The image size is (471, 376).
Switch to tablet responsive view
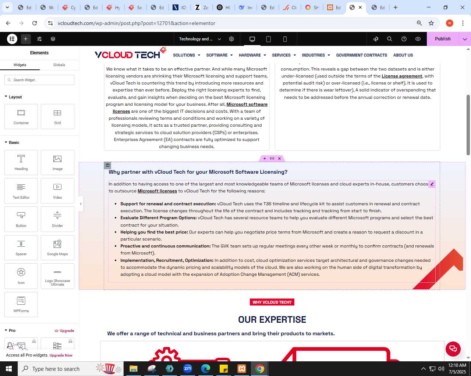tap(269, 39)
